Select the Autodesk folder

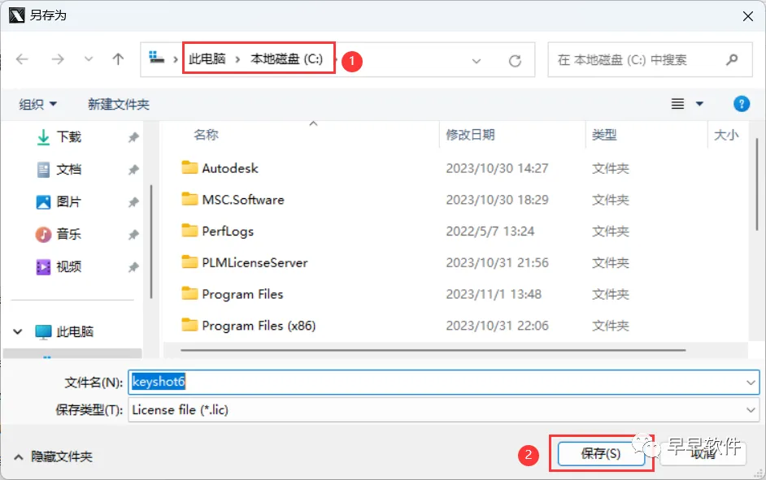click(x=230, y=168)
